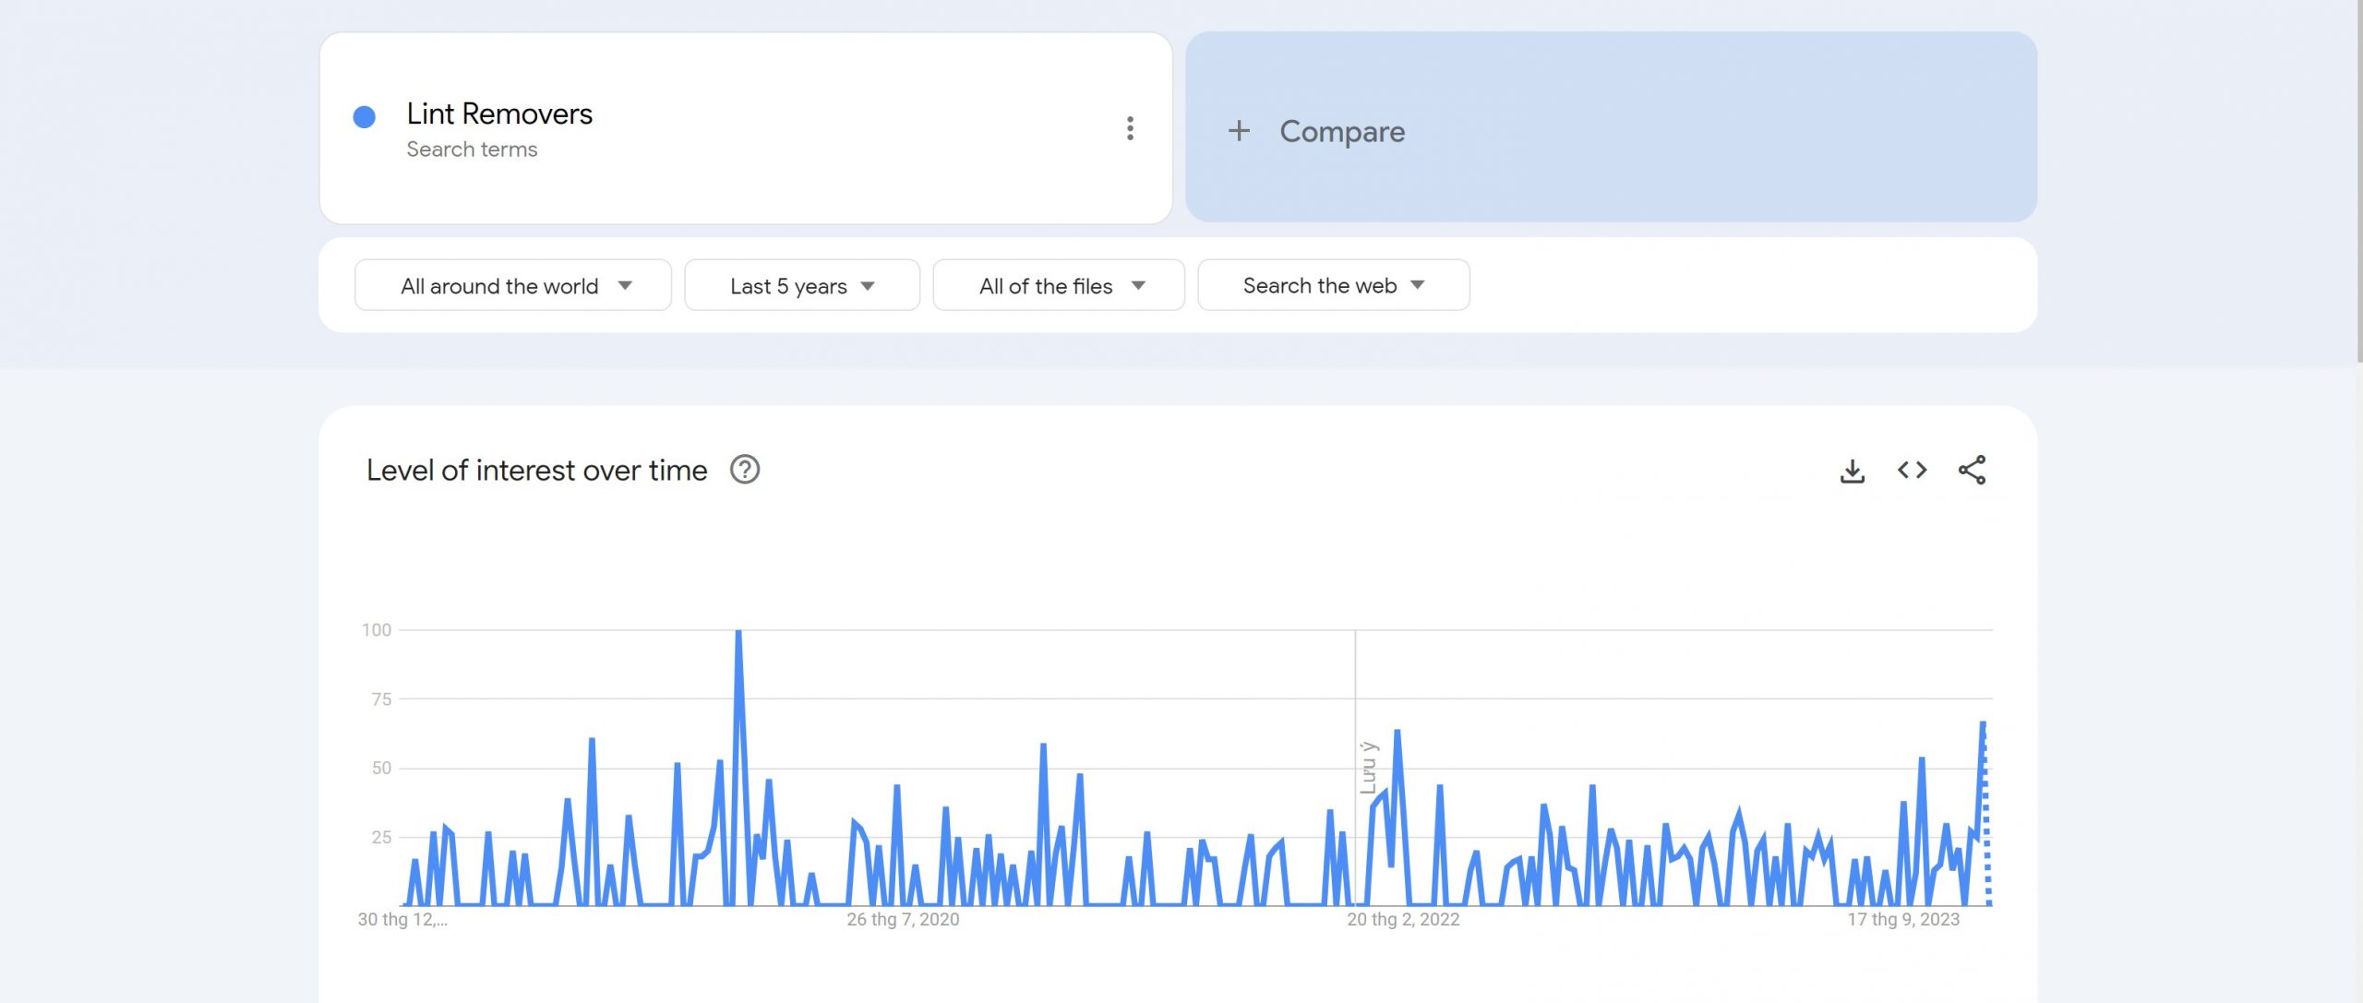
Task: Open the Last 5 years dropdown
Action: 801,286
